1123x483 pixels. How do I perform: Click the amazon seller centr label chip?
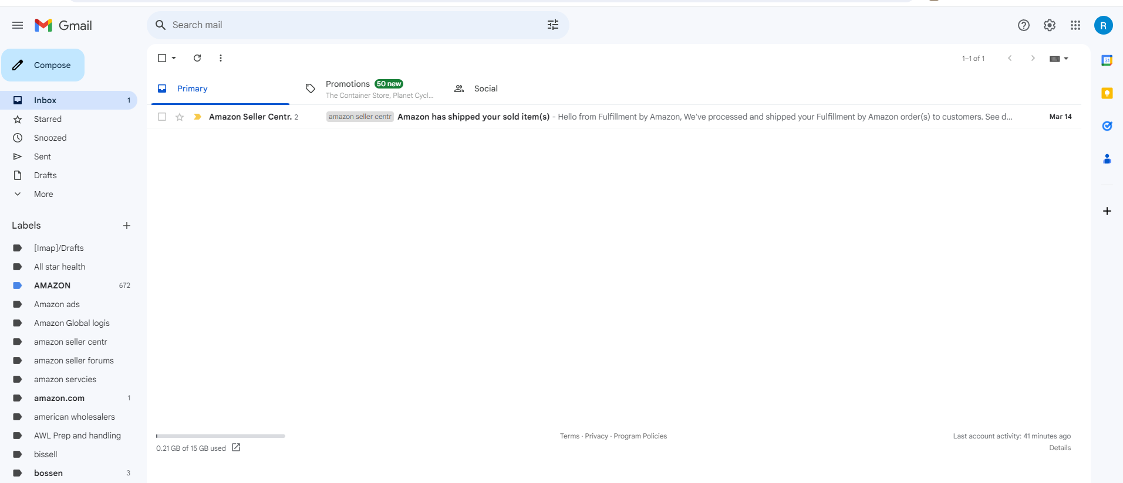(x=360, y=117)
